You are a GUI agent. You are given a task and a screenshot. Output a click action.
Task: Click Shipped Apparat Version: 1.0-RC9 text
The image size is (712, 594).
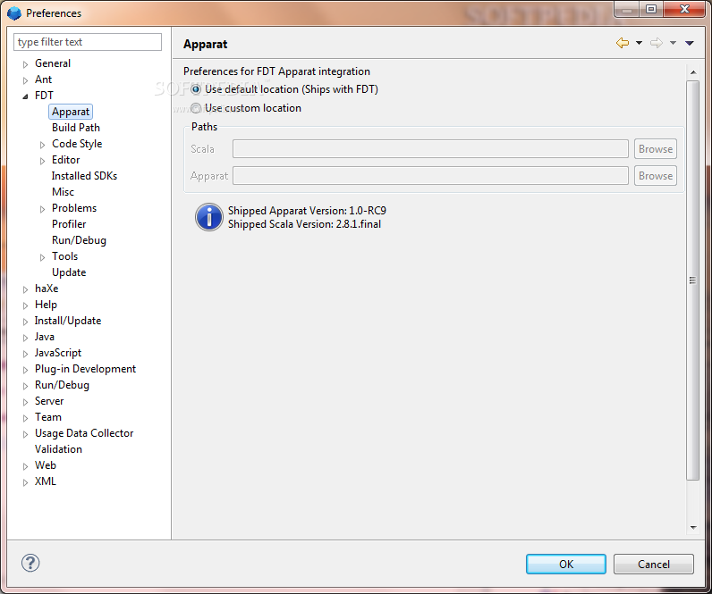307,211
